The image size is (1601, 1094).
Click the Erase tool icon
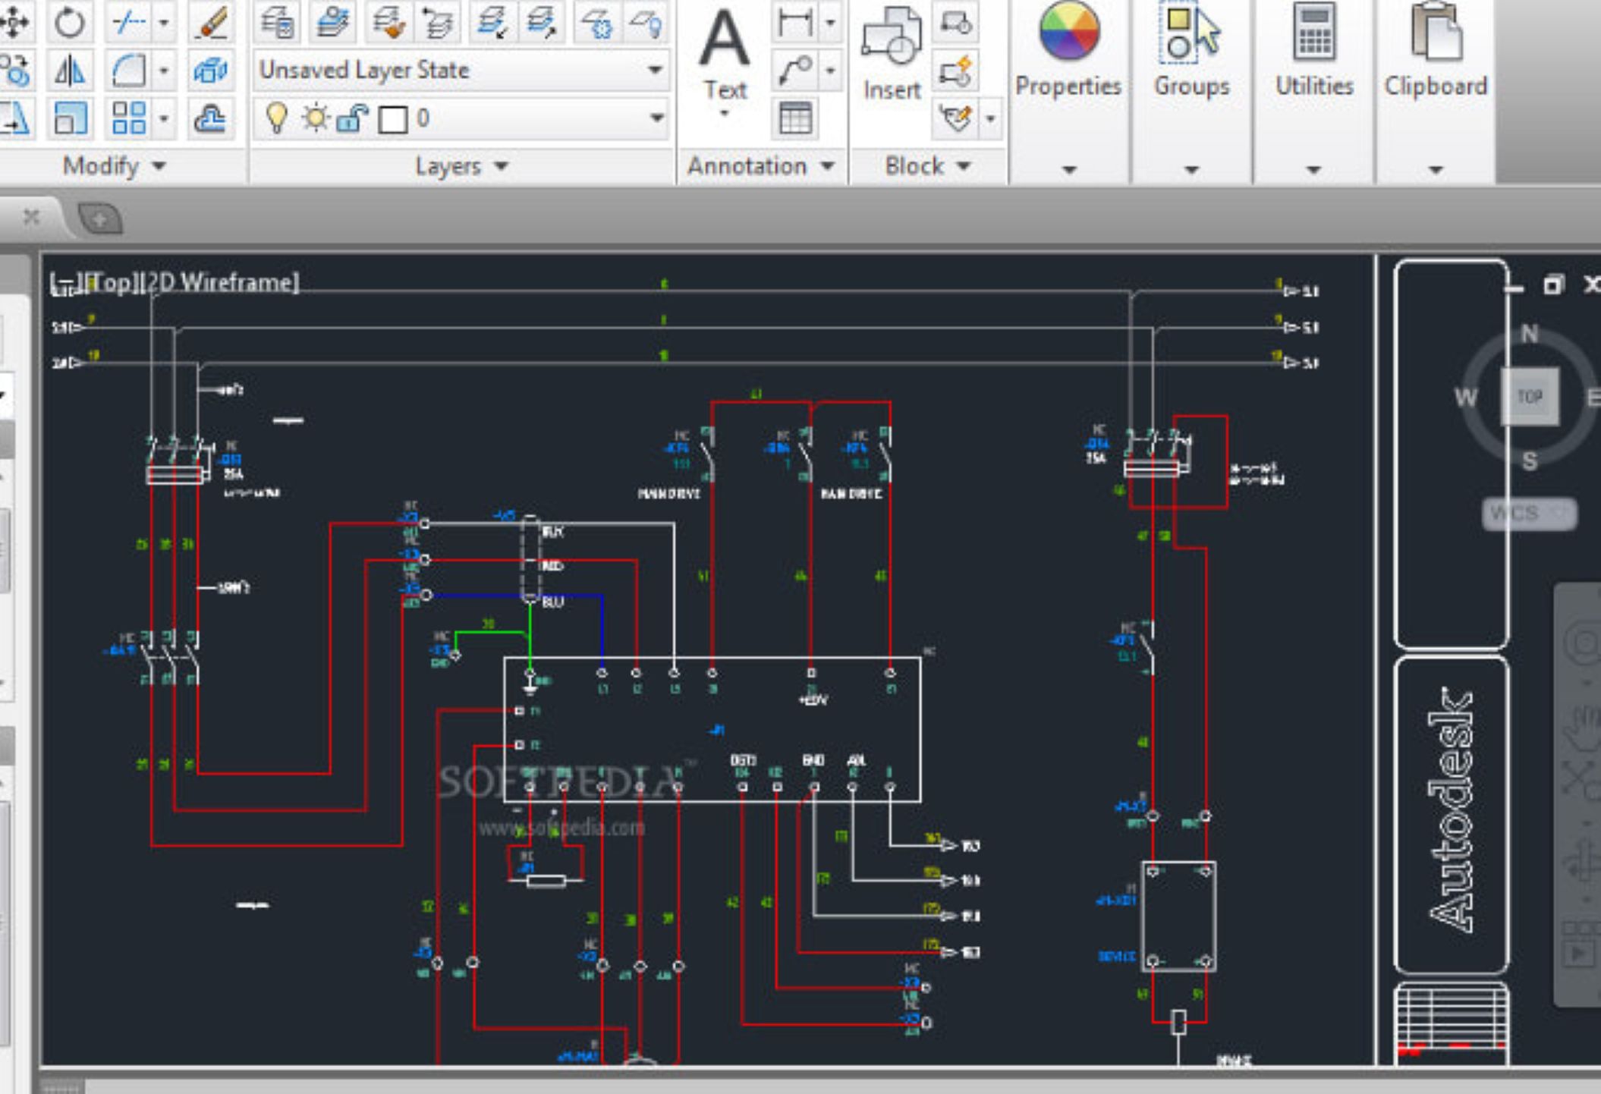211,23
